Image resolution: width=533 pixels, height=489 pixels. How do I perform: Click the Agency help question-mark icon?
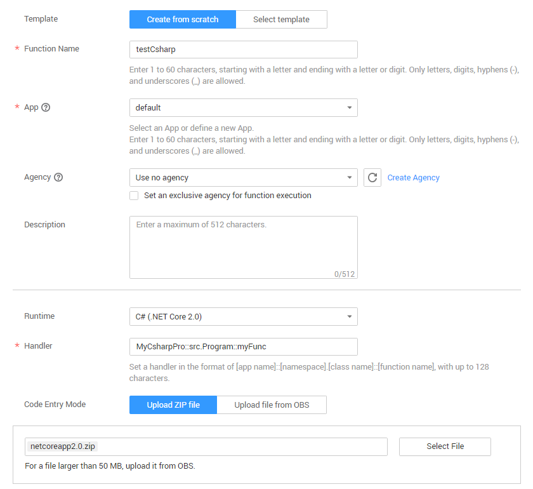[x=58, y=177]
